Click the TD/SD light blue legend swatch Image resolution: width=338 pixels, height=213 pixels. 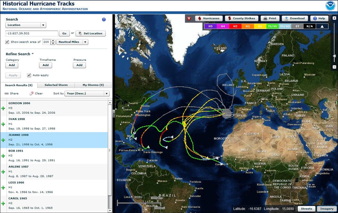pos(285,26)
